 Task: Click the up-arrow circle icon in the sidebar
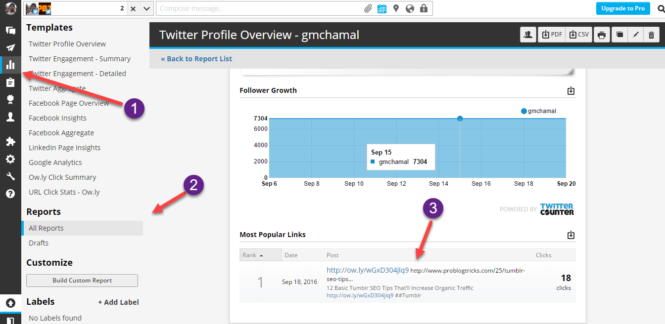pyautogui.click(x=10, y=303)
